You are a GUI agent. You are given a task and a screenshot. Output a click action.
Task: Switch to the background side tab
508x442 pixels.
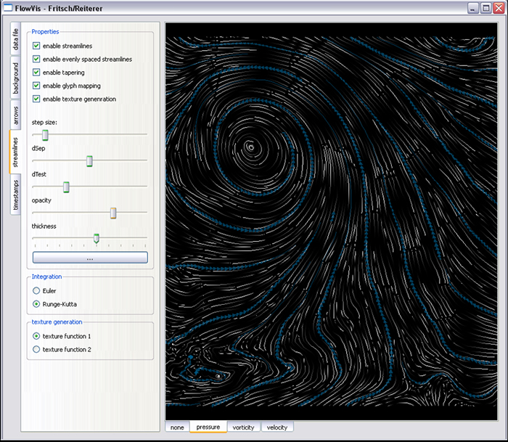pyautogui.click(x=15, y=78)
